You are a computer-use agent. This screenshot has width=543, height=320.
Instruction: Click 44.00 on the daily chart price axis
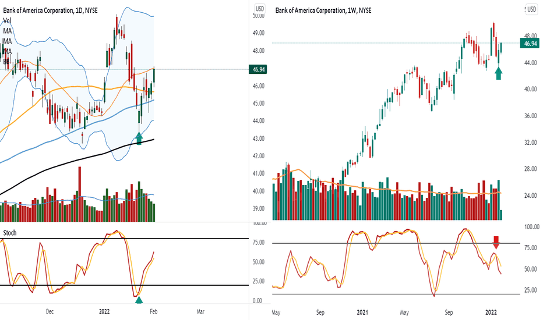click(x=258, y=121)
